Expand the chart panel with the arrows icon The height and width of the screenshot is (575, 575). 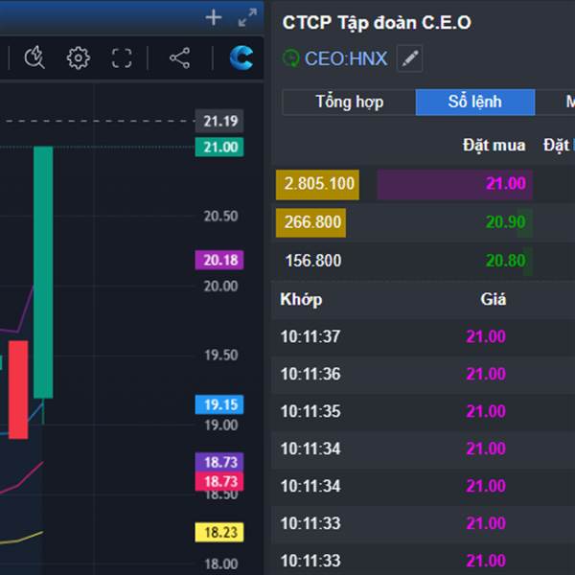(x=247, y=17)
